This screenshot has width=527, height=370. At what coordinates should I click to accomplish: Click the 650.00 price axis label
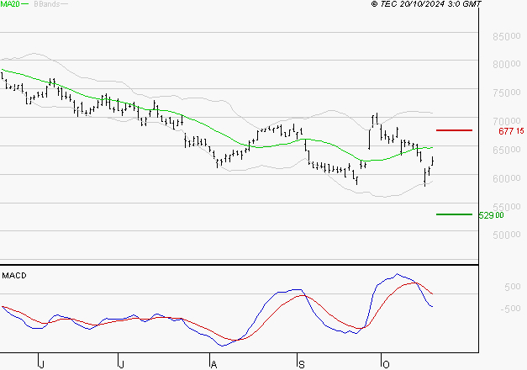(507, 150)
